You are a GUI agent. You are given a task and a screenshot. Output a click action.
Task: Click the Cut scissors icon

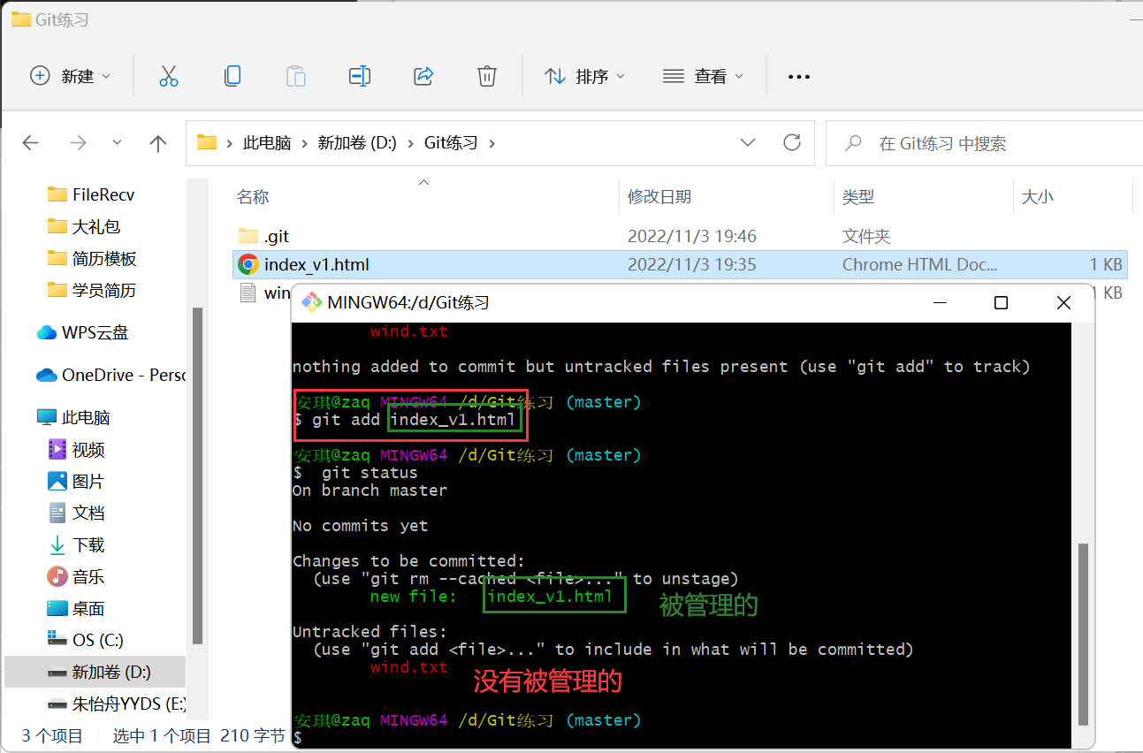(x=169, y=76)
